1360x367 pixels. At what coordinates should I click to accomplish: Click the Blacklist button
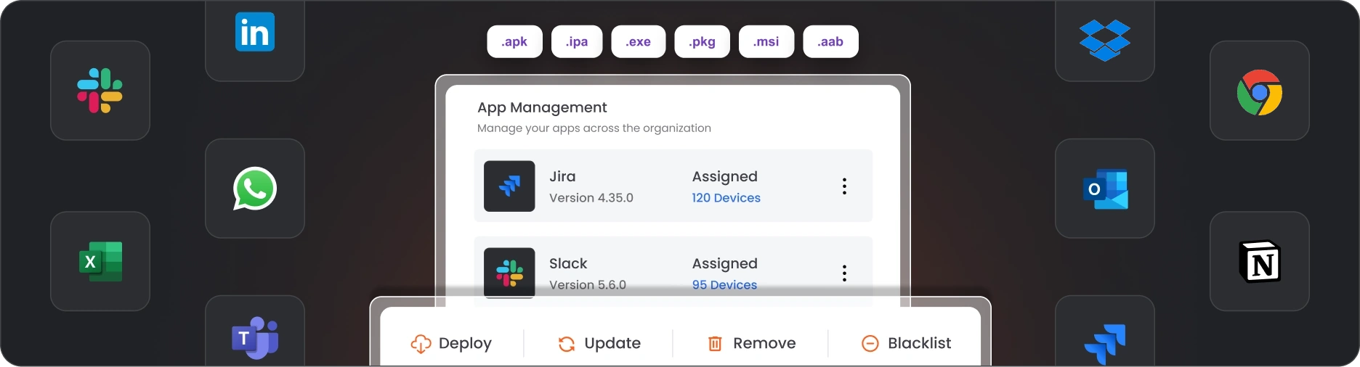tap(906, 343)
